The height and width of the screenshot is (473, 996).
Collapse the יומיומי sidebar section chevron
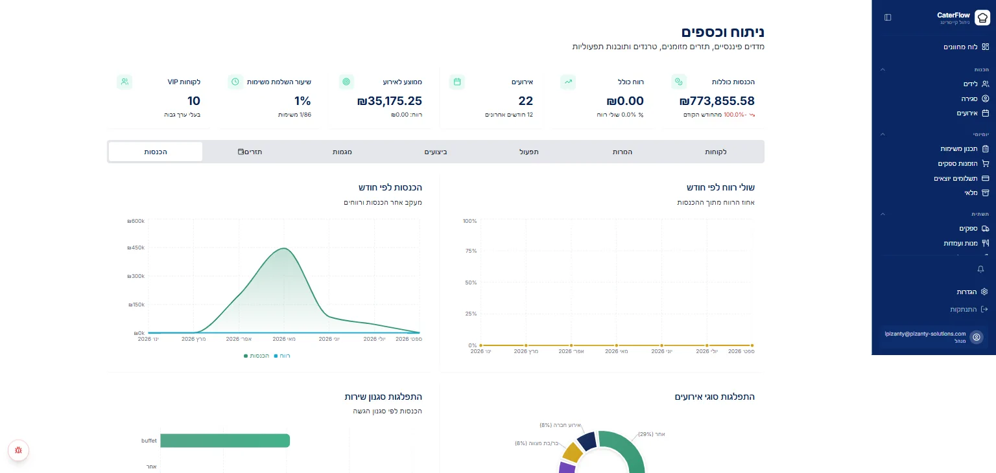pos(883,134)
